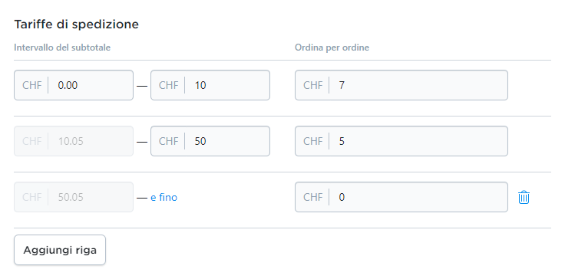Screen dimensions: 565x279
Task: Click the CHF prefix beside the 0 rate
Action: (x=312, y=197)
